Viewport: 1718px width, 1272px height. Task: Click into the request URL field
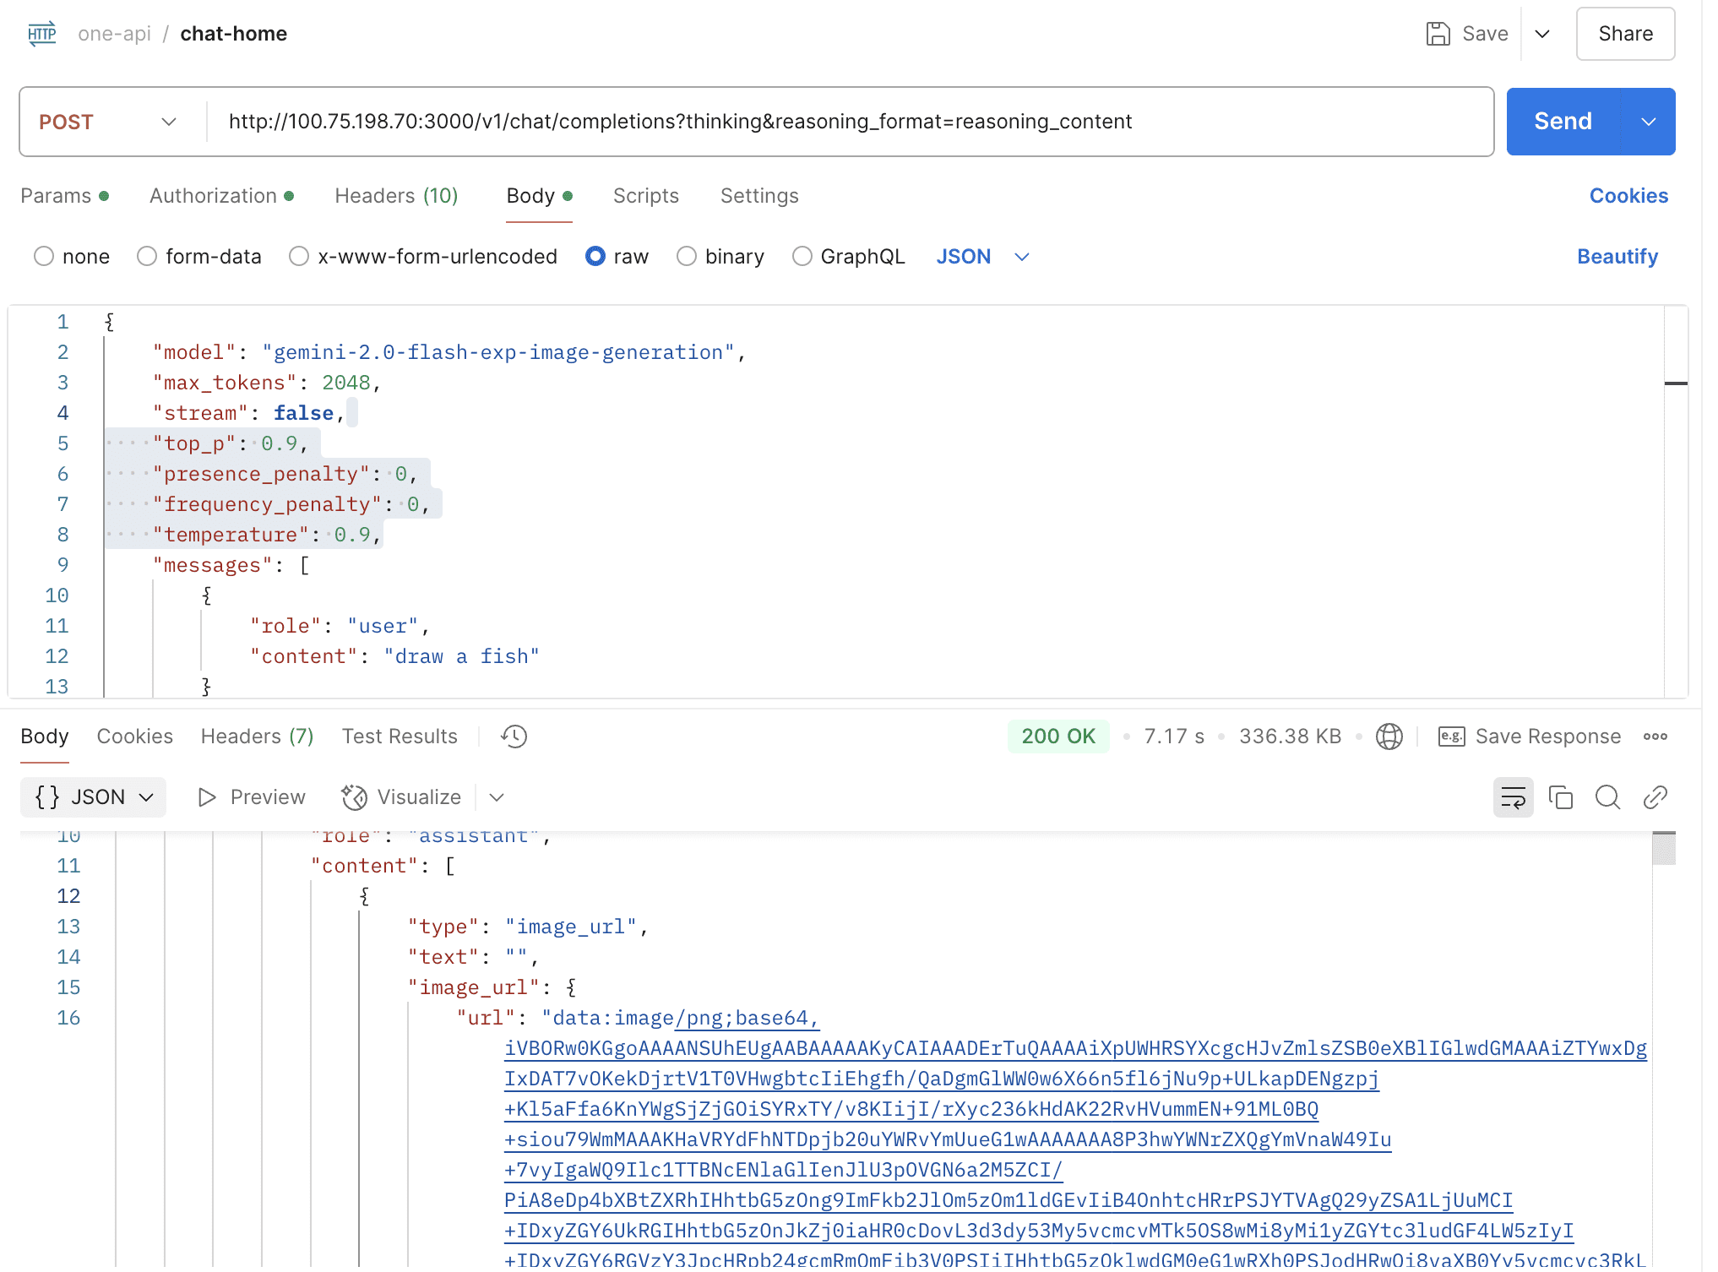click(845, 122)
